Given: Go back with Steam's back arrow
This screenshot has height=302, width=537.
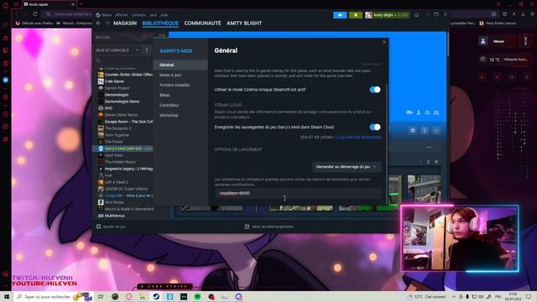Looking at the screenshot, I should pos(99,23).
